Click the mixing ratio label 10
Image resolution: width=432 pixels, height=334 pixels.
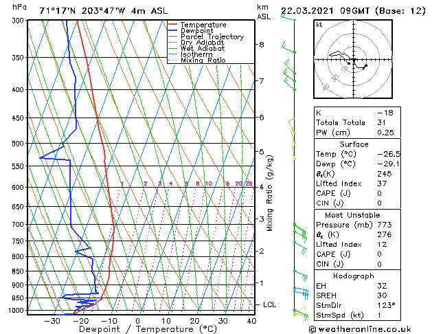click(209, 183)
